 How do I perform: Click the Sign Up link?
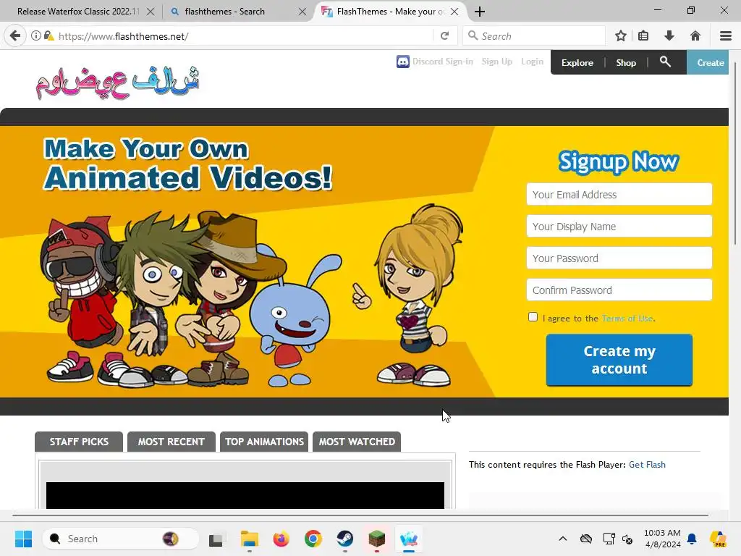(x=496, y=62)
